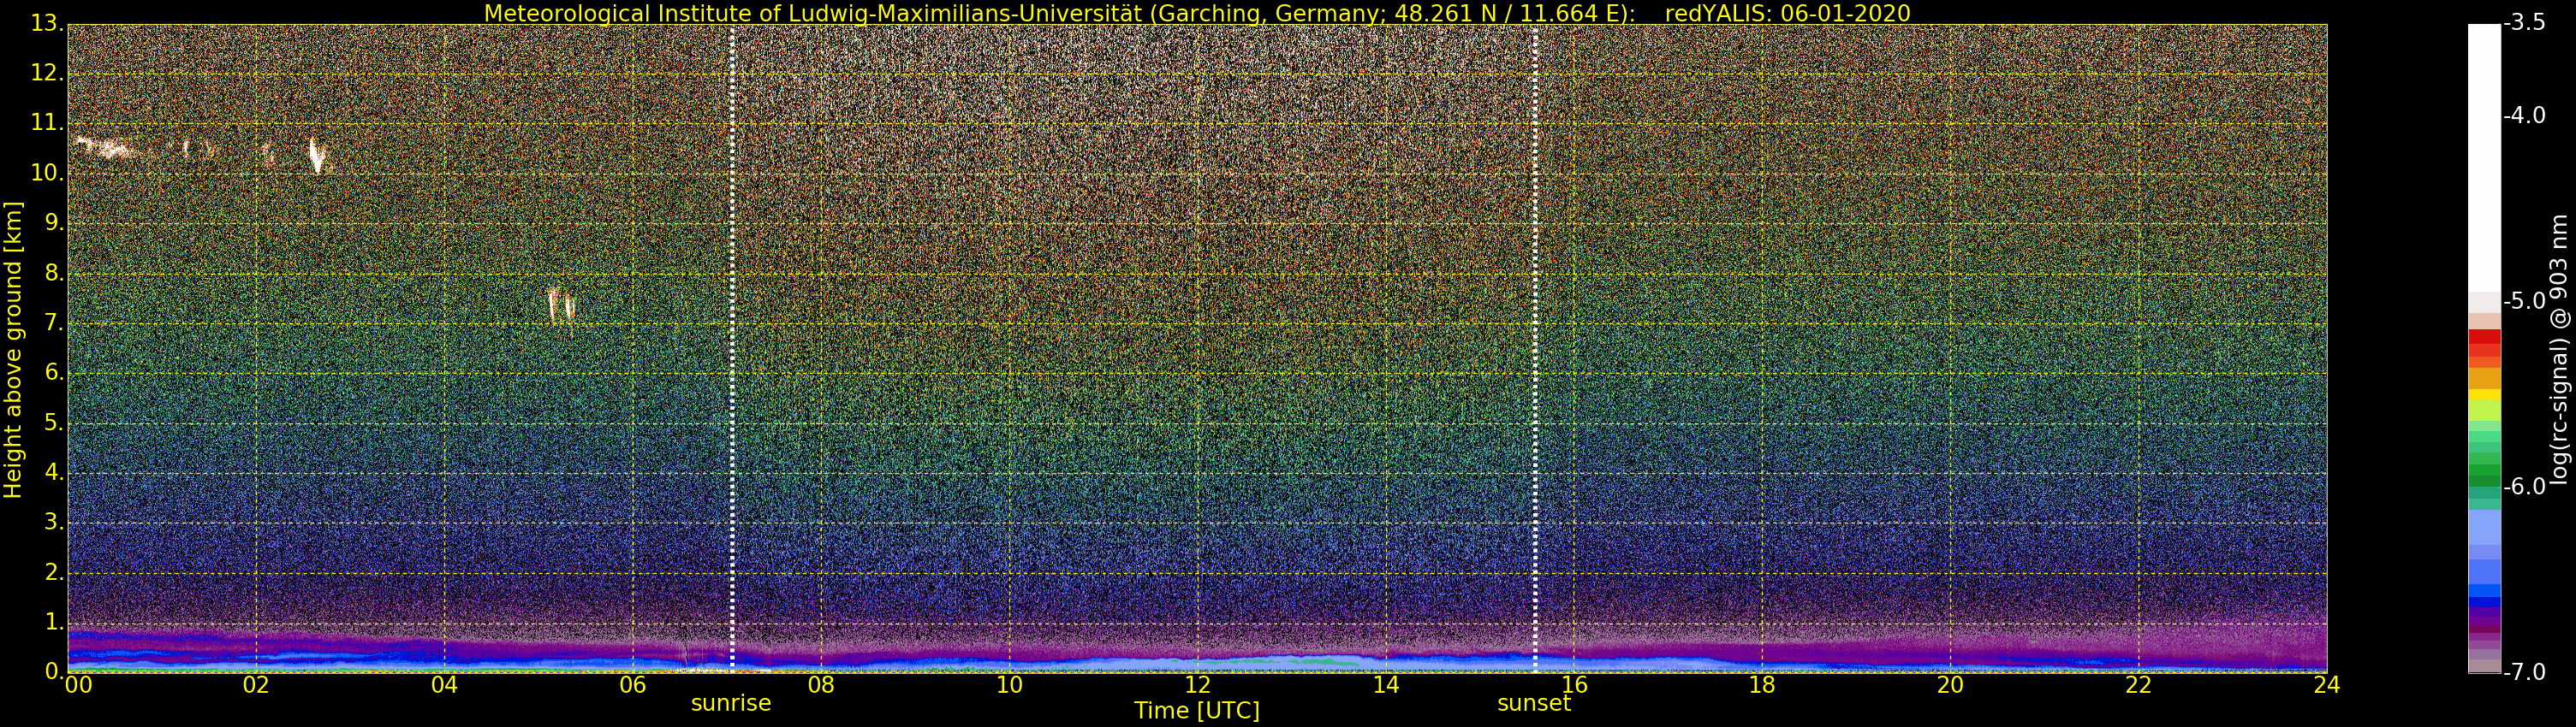The height and width of the screenshot is (727, 2576).
Task: Click the height axis tick label 8
Action: click(x=53, y=273)
